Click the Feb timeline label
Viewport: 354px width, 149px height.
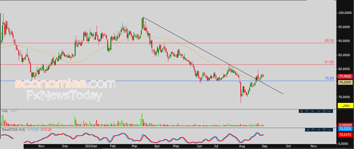click(113, 146)
